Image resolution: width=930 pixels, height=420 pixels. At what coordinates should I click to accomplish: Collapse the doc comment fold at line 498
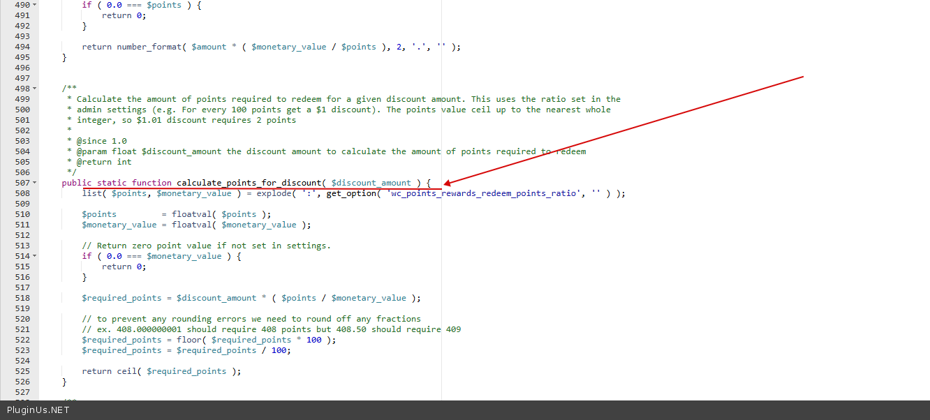[x=35, y=89]
